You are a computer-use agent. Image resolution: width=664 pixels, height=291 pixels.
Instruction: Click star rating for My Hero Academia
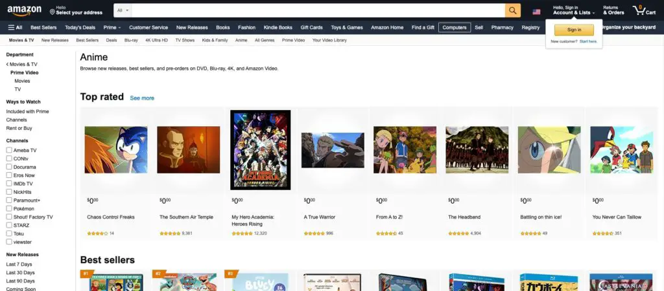click(243, 233)
